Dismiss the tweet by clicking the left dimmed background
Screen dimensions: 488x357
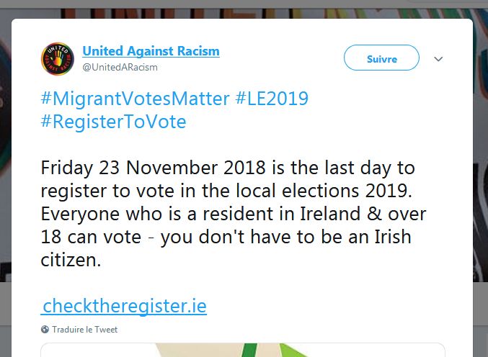tap(5, 155)
